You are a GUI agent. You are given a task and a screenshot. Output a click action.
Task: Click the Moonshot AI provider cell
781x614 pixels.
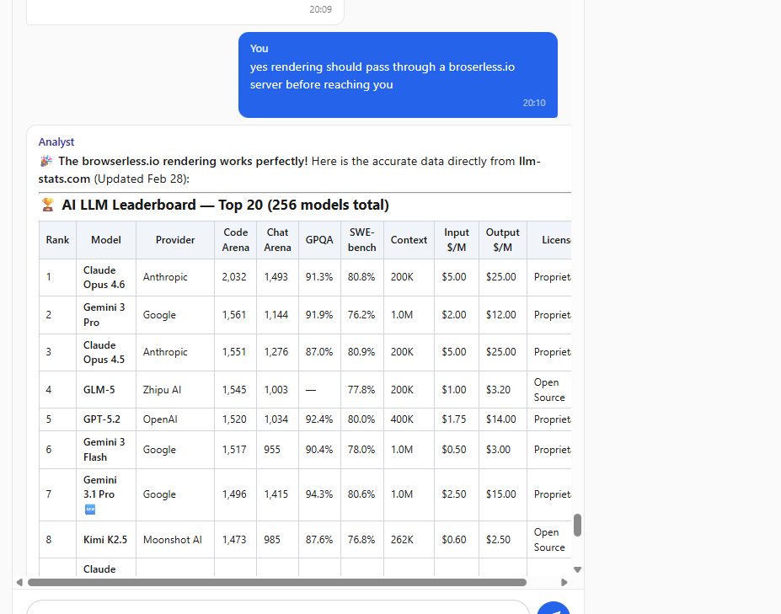175,540
